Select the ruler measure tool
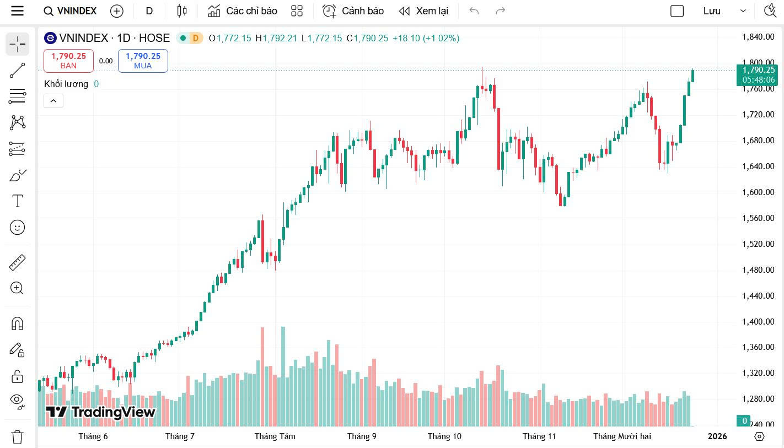Viewport: 784px width, 448px height. [18, 262]
